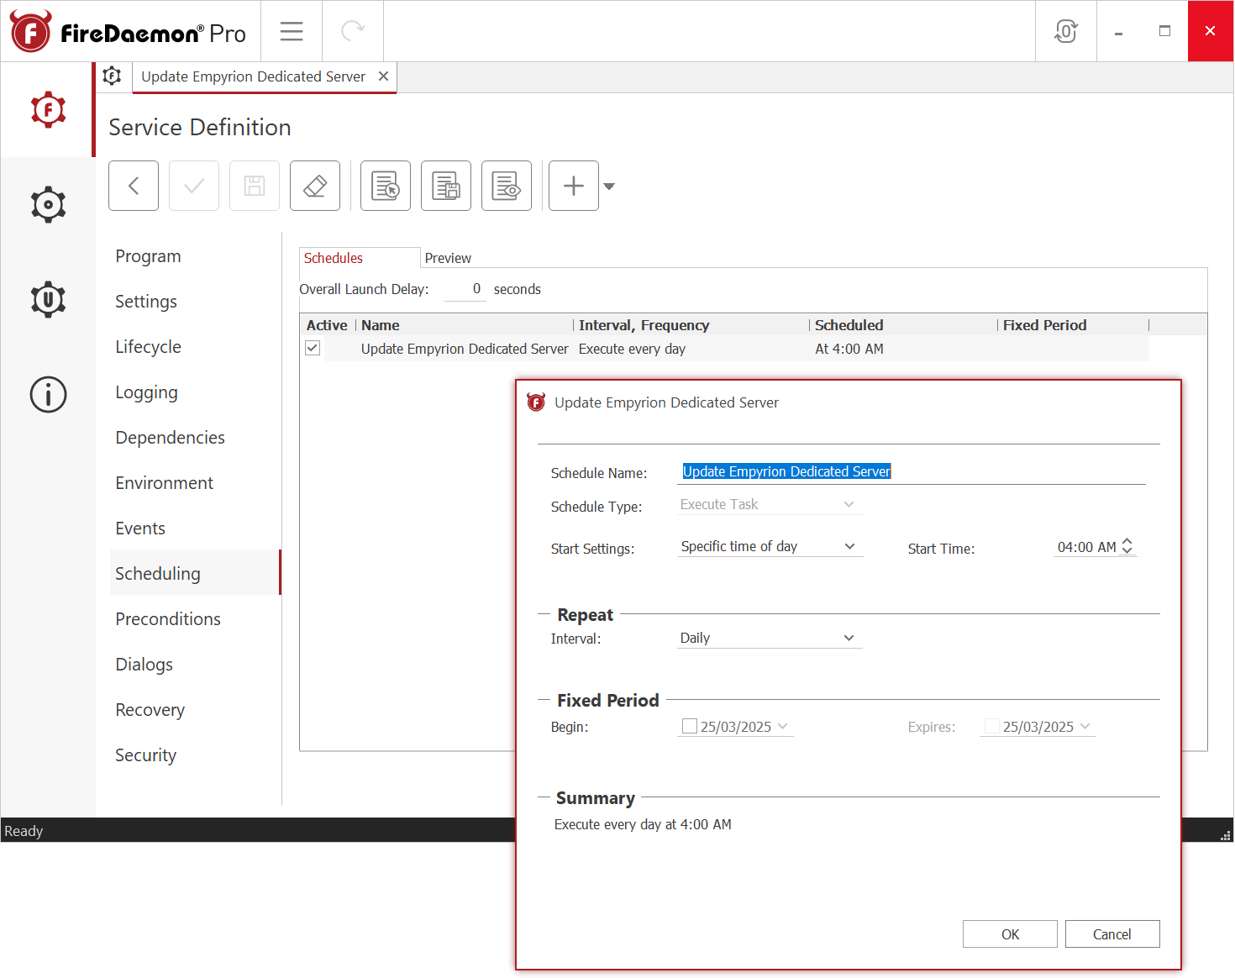Viewport: 1235px width, 978px height.
Task: Click the save floppy disk toolbar button
Action: (255, 186)
